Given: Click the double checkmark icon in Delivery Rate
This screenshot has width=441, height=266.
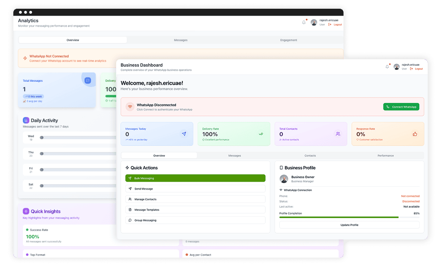Looking at the screenshot, I should 261,134.
